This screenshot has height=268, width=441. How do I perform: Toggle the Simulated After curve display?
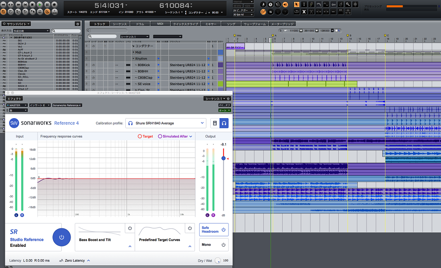pyautogui.click(x=172, y=136)
